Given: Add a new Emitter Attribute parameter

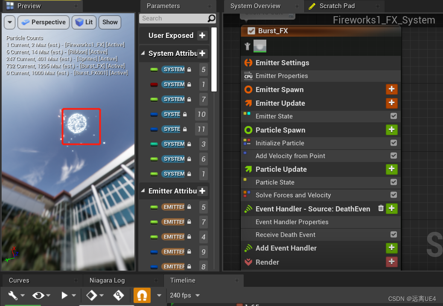Looking at the screenshot, I should 202,191.
